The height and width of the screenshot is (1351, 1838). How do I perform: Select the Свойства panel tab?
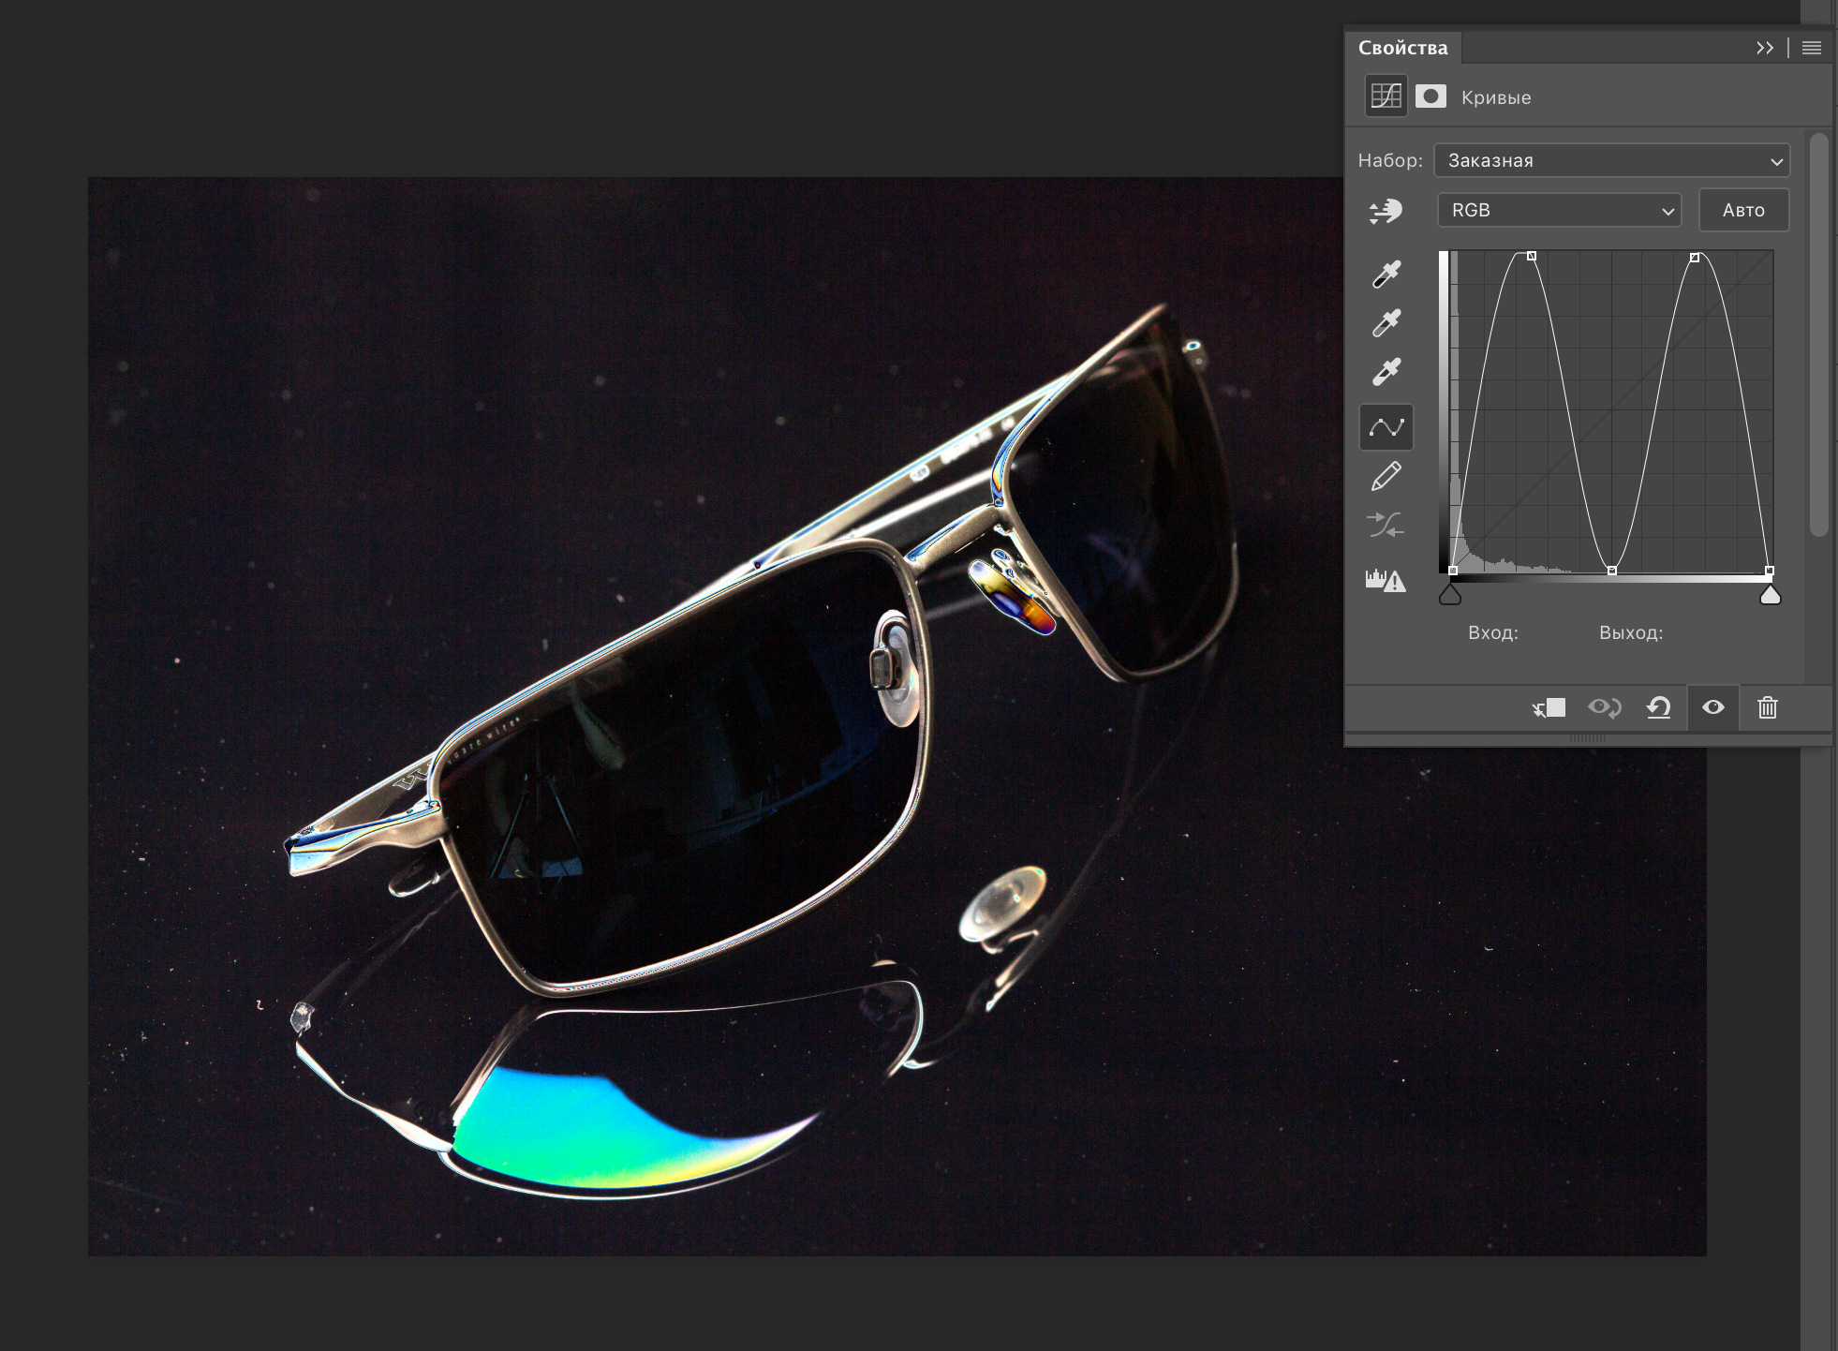pyautogui.click(x=1402, y=48)
